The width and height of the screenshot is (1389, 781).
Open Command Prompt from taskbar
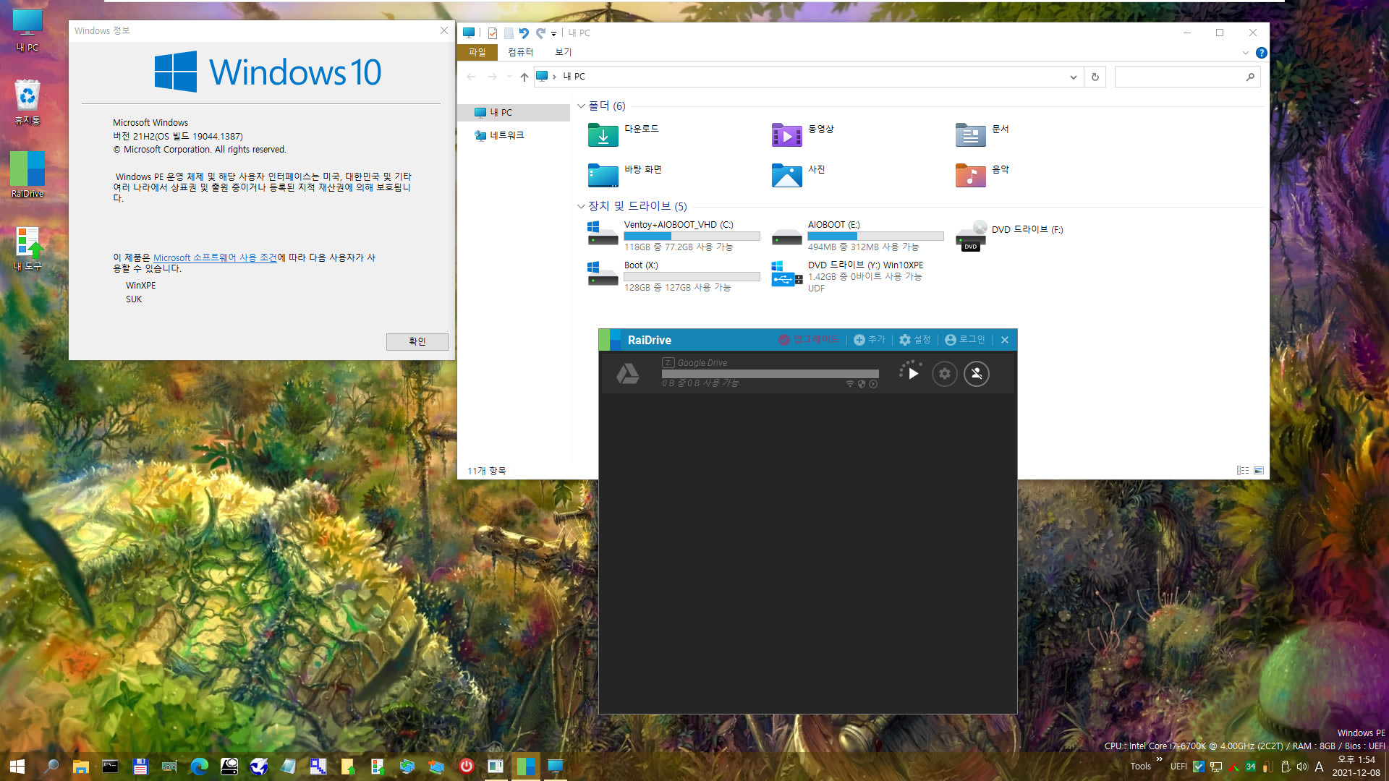pyautogui.click(x=110, y=767)
